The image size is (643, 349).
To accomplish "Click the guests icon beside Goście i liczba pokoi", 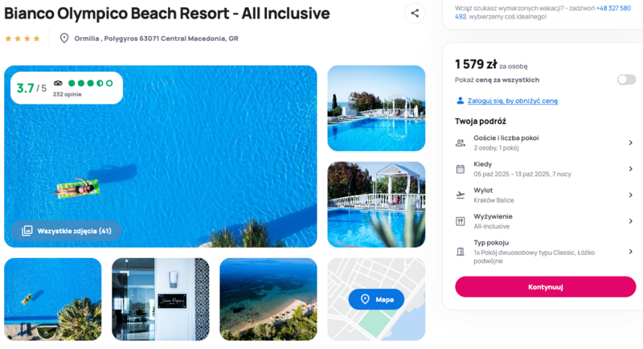I will tap(460, 142).
